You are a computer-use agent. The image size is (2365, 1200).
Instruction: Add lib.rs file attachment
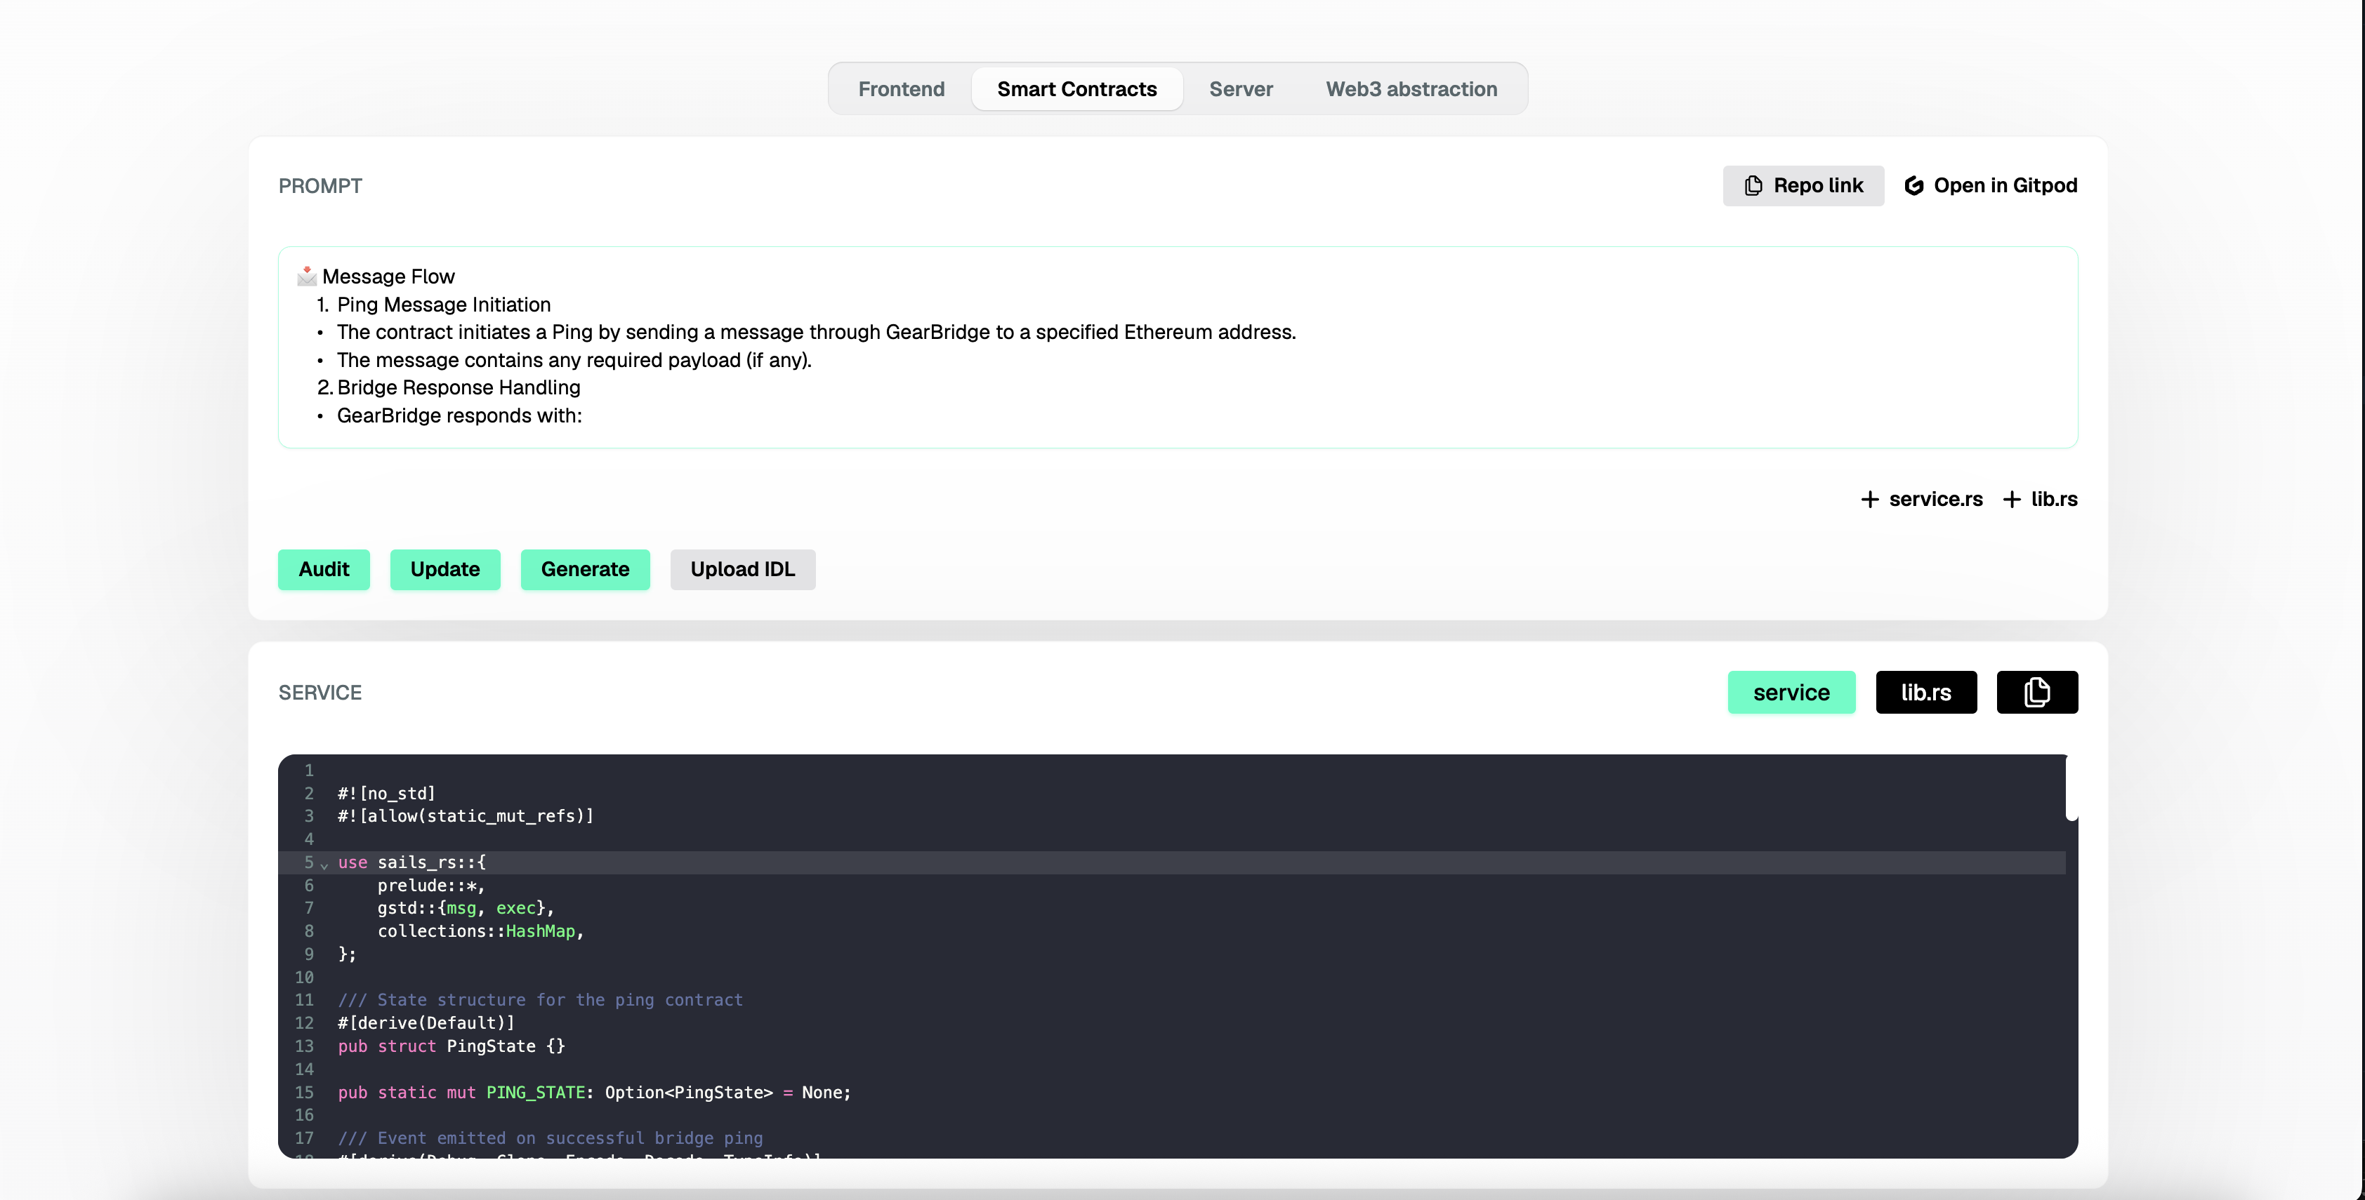click(2040, 499)
